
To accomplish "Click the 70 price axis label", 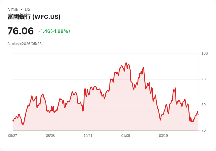I will [203, 130].
